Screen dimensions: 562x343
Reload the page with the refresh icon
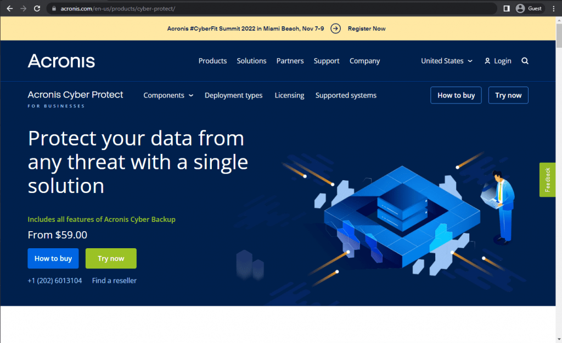click(37, 9)
